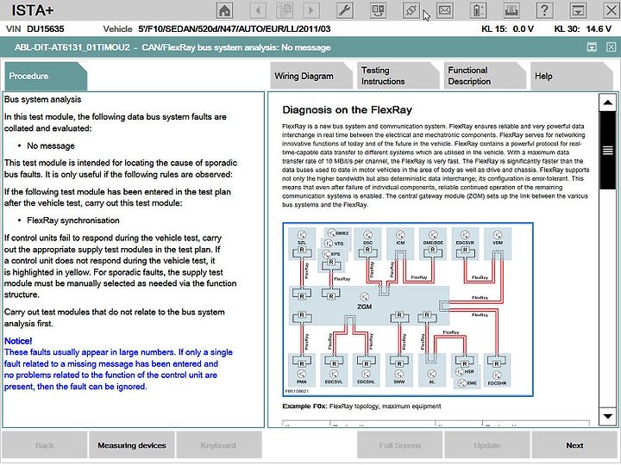Switch to the Help tab
This screenshot has height=465, width=621.
572,76
